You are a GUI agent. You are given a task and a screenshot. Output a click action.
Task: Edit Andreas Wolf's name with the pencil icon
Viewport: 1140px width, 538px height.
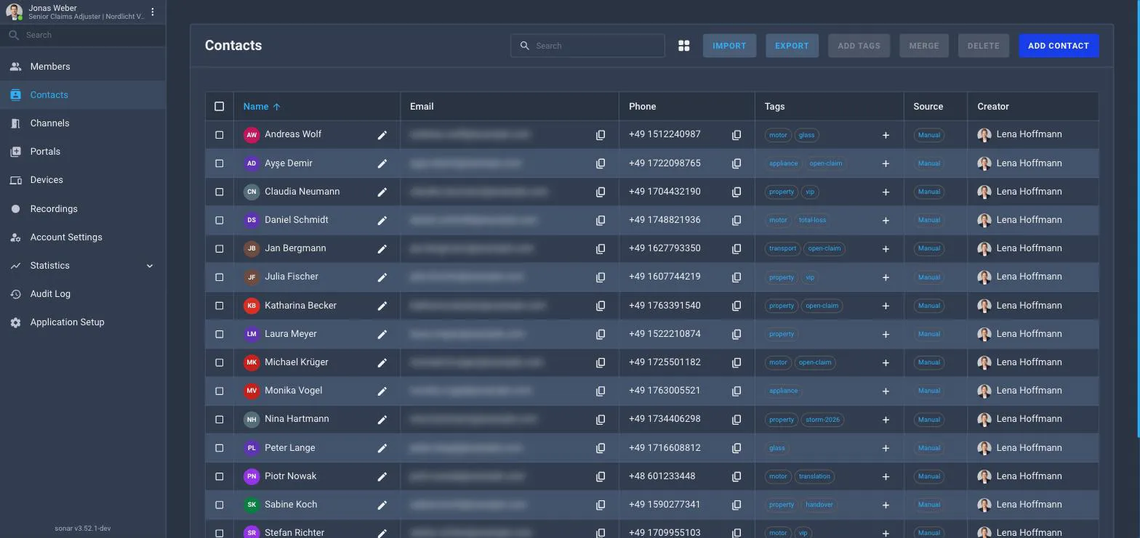(x=382, y=135)
